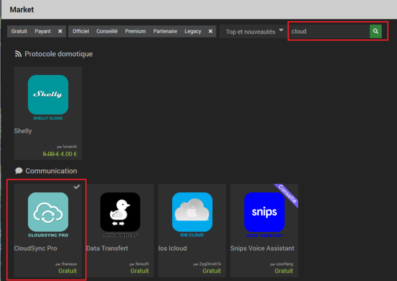Filter by Premium plugins

[x=135, y=31]
